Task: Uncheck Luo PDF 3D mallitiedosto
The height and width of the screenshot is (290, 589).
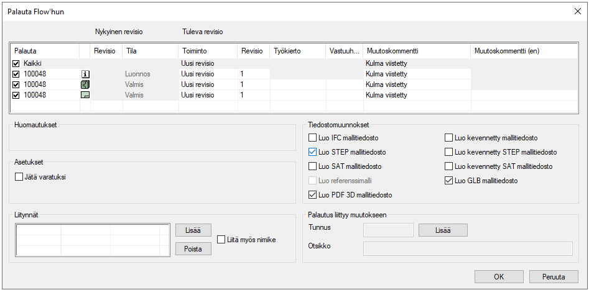Action: 313,195
